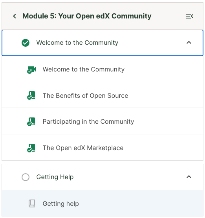Open Participating in the Community unit
The width and height of the screenshot is (205, 218).
tap(102, 121)
